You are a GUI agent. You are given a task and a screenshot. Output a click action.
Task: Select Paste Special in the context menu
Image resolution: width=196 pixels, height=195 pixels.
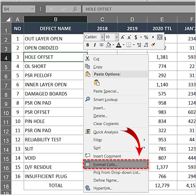tap(106, 91)
